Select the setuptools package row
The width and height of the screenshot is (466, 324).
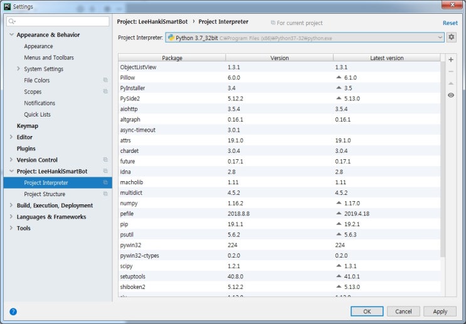point(279,276)
